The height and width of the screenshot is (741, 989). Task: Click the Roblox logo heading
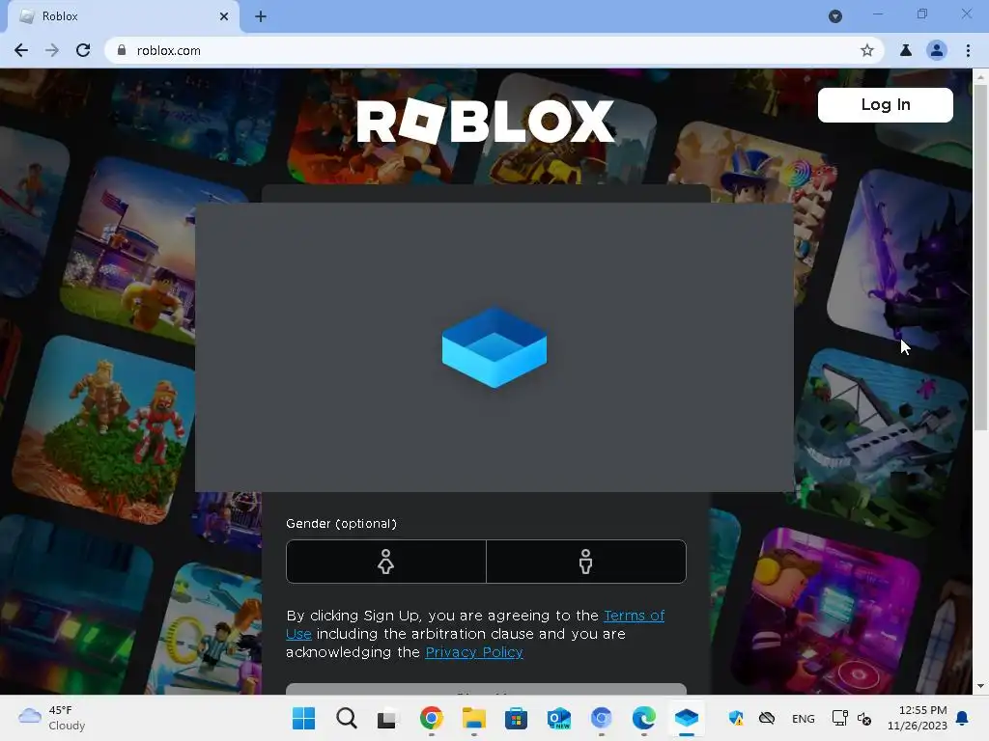click(x=485, y=121)
